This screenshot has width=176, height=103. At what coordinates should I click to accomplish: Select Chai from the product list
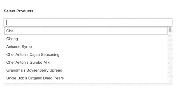tap(86, 31)
